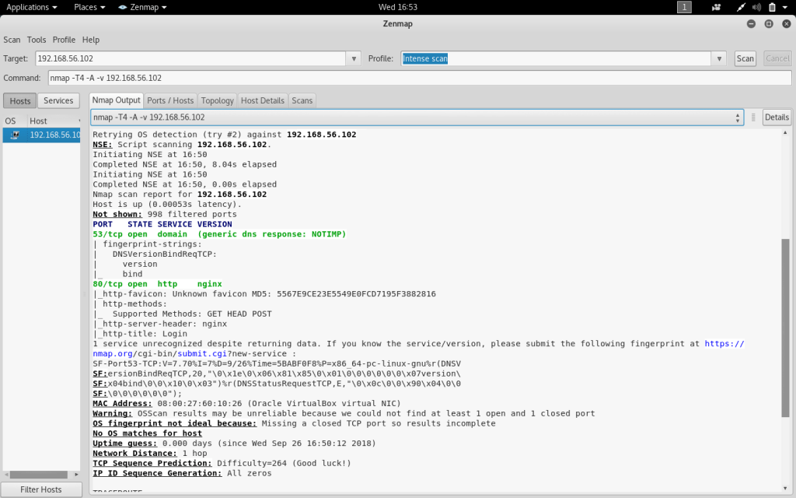
Task: Click the battery status icon
Action: pyautogui.click(x=773, y=7)
